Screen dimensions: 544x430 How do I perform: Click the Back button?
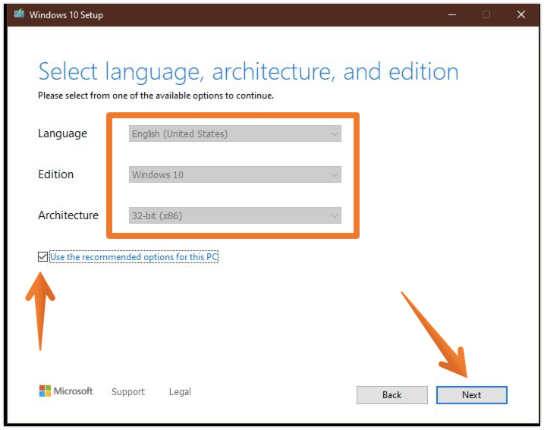click(x=392, y=395)
